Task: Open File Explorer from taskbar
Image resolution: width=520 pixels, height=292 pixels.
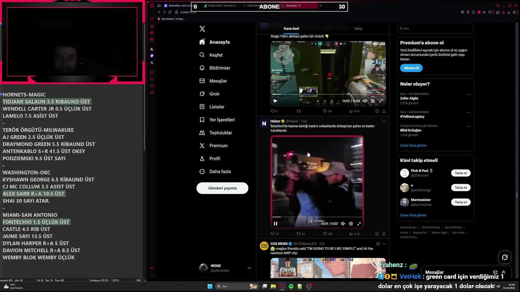Action: click(273, 286)
